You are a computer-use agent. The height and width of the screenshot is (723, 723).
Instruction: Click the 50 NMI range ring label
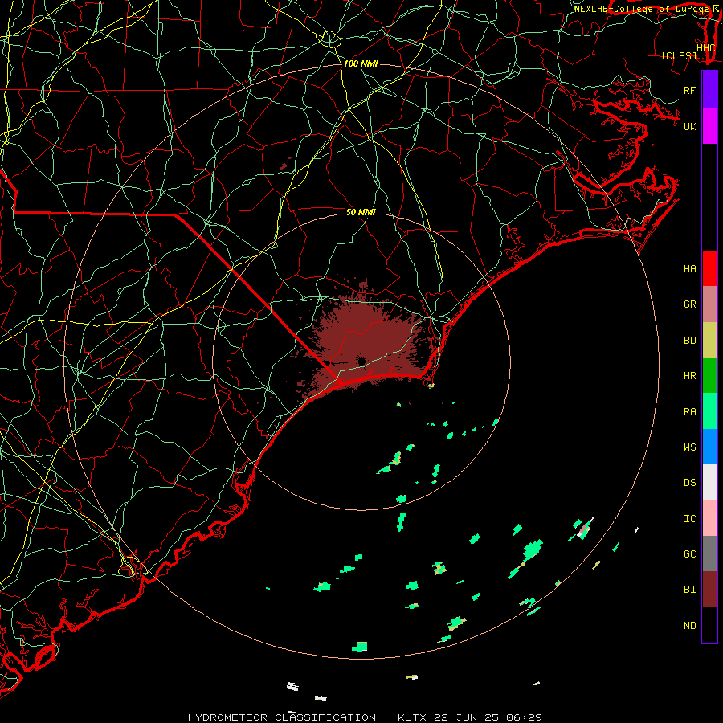pos(361,212)
